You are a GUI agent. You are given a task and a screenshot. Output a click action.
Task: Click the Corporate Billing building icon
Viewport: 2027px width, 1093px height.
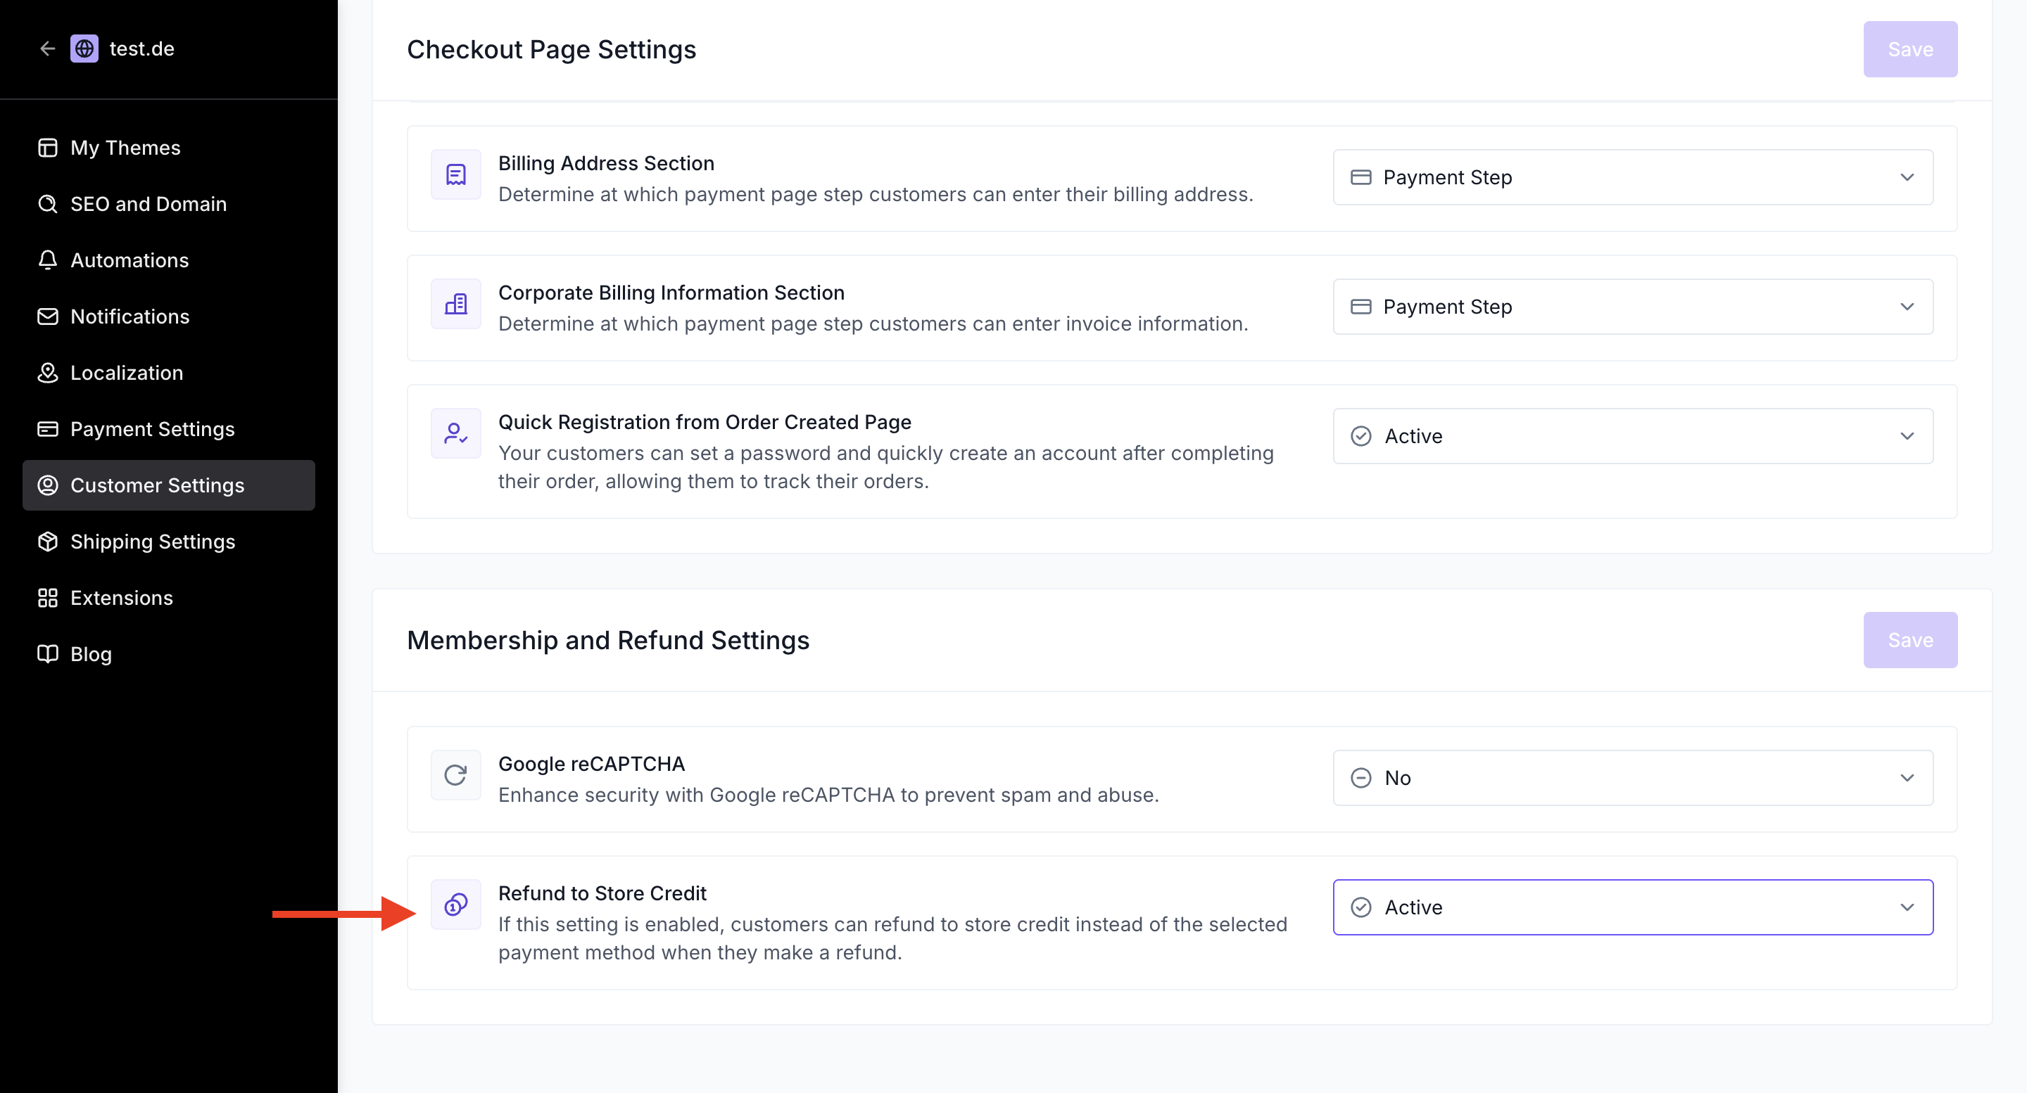pyautogui.click(x=455, y=305)
